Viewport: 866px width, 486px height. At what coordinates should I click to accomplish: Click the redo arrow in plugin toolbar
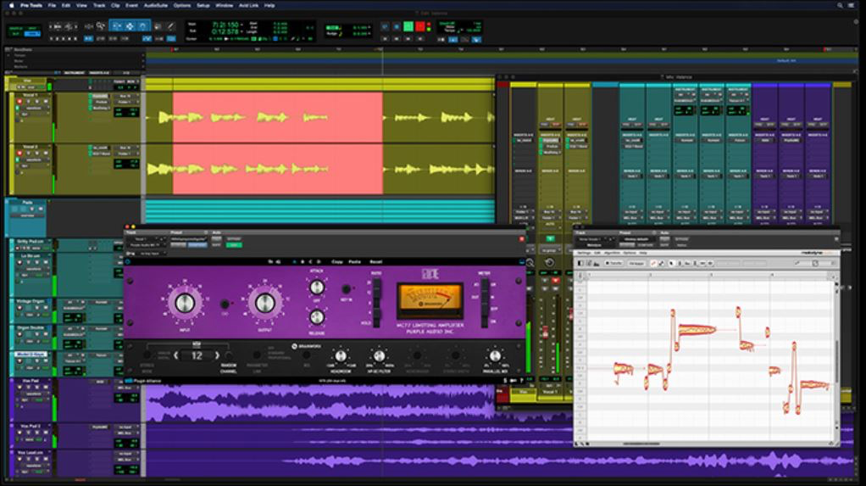pyautogui.click(x=278, y=261)
